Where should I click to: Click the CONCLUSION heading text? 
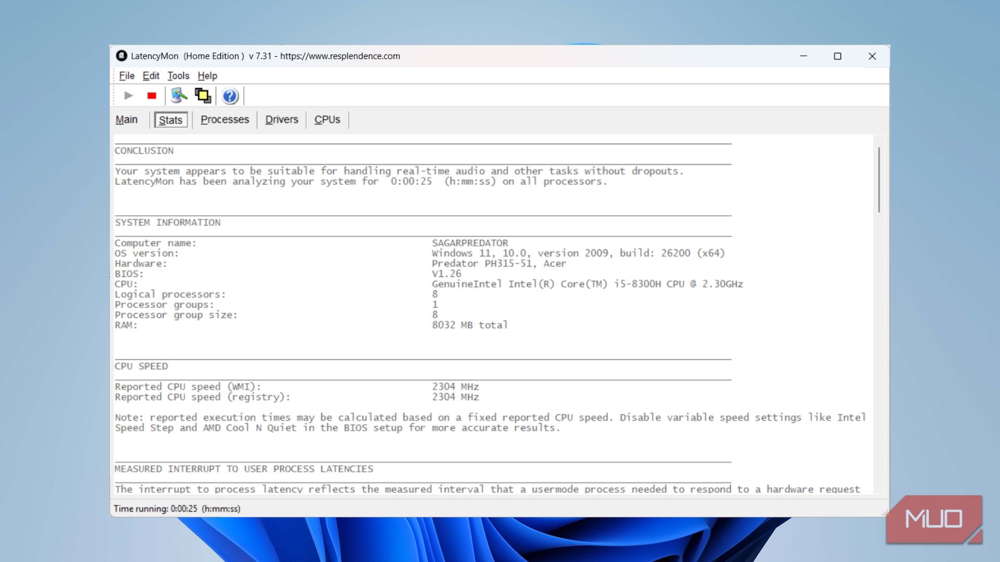point(144,151)
